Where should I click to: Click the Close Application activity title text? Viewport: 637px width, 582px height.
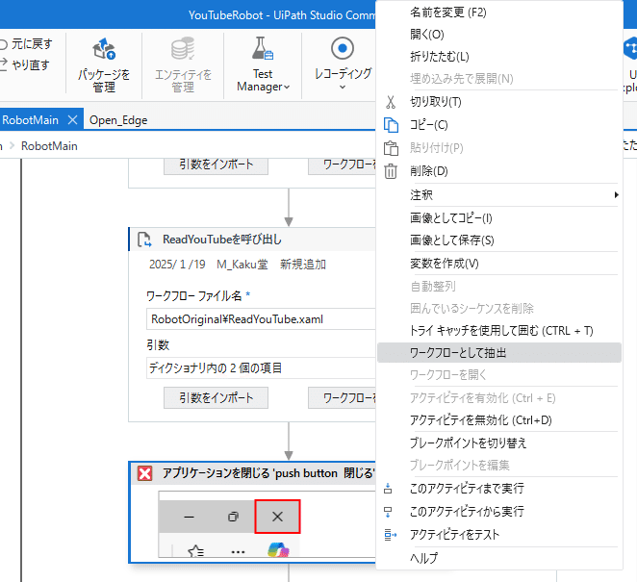point(268,473)
